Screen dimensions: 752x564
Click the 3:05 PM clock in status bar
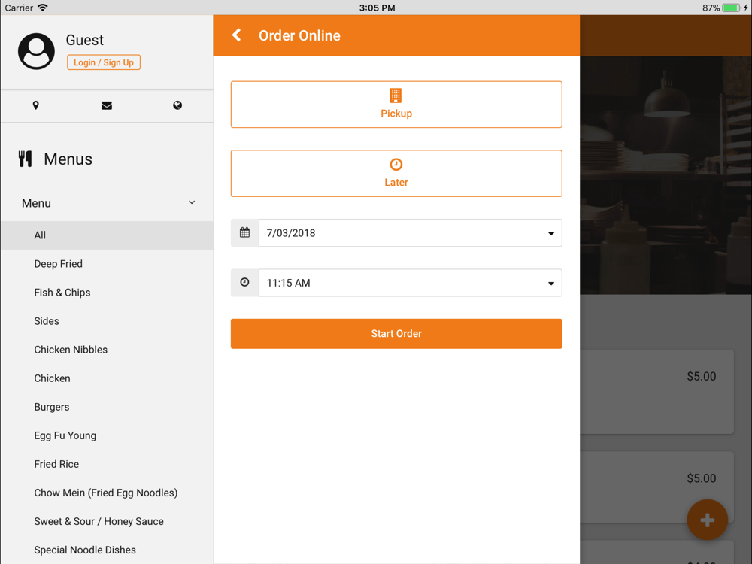(377, 8)
